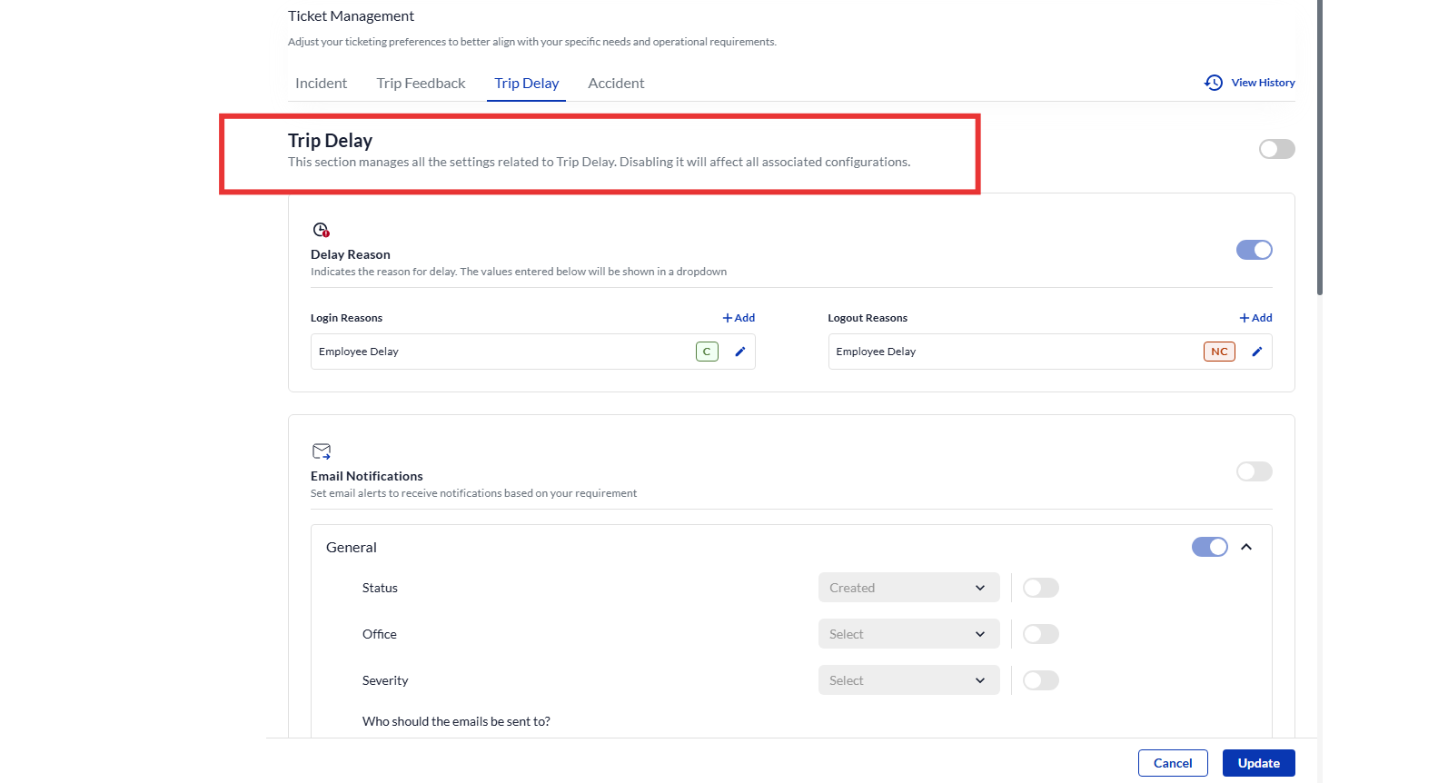Click the Login Reasons Employee Delay field

click(532, 352)
